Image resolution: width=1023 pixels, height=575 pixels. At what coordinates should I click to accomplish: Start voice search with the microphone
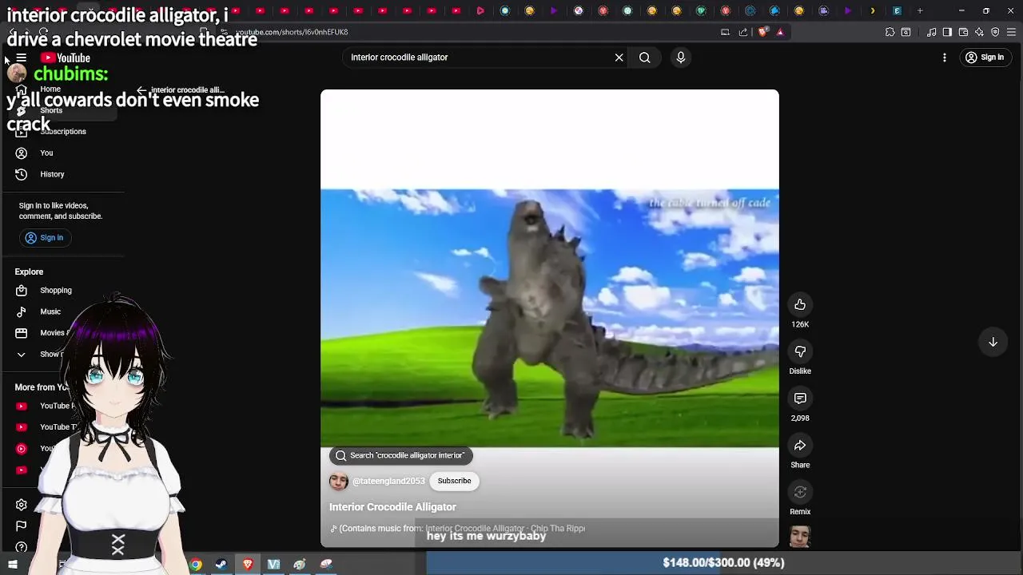[x=681, y=57]
